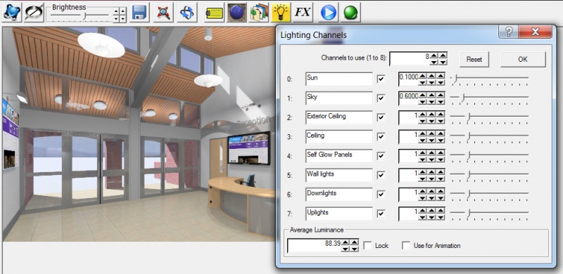
Task: Click the blue floppy disk save icon
Action: tap(139, 13)
